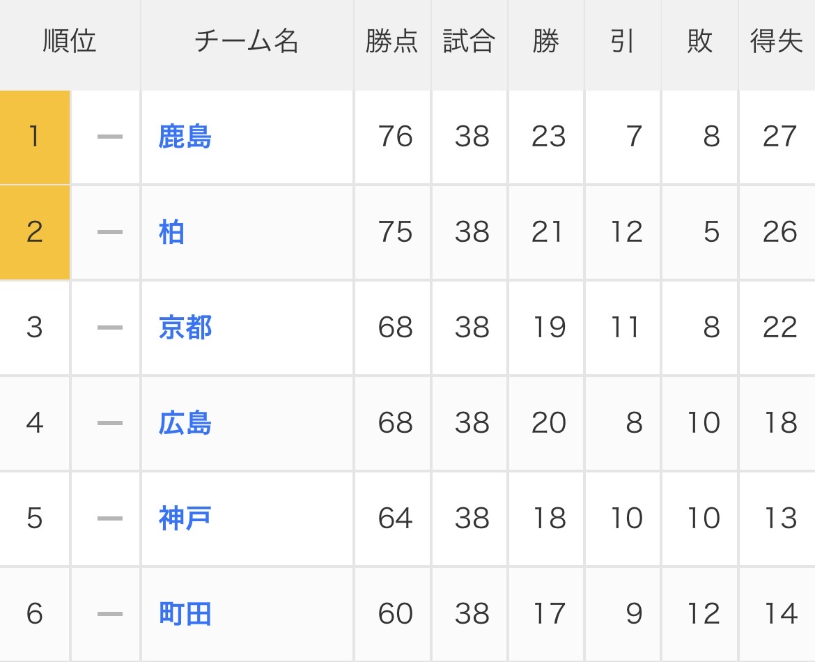Viewport: 815px width, 662px height.
Task: Click the チーム名 column header
Action: tap(247, 42)
